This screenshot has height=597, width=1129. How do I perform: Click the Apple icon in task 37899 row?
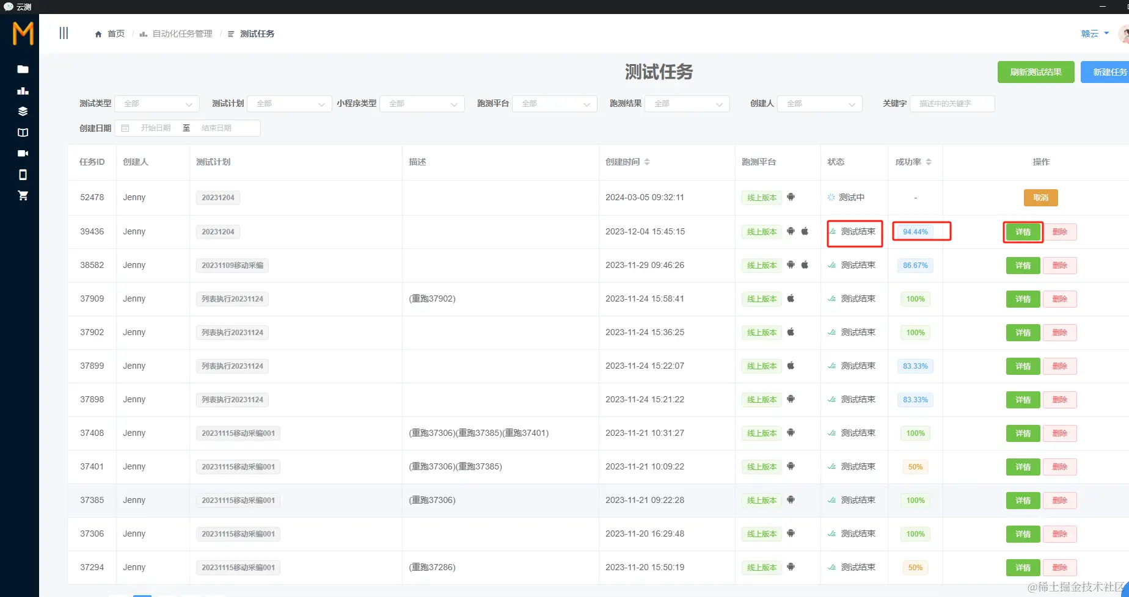pos(791,365)
